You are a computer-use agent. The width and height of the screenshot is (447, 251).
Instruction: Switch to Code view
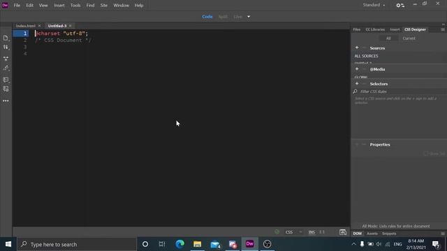207,17
